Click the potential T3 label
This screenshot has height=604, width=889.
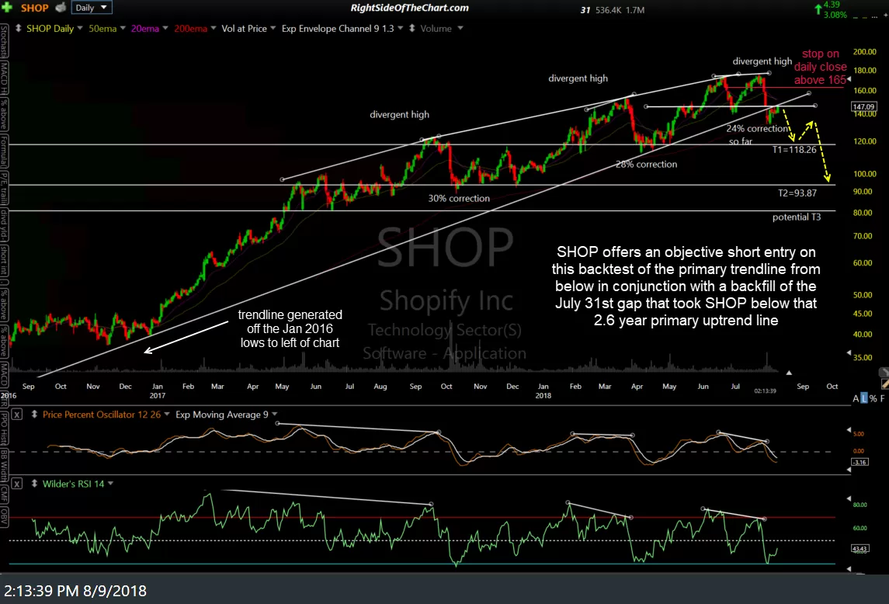click(x=796, y=217)
